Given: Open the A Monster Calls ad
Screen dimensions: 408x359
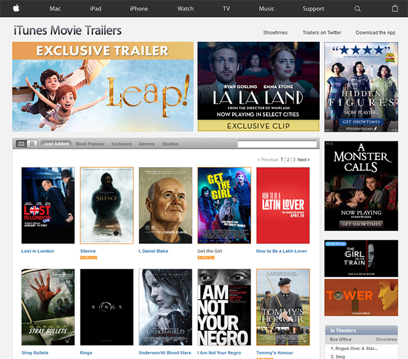Looking at the screenshot, I should 361,186.
